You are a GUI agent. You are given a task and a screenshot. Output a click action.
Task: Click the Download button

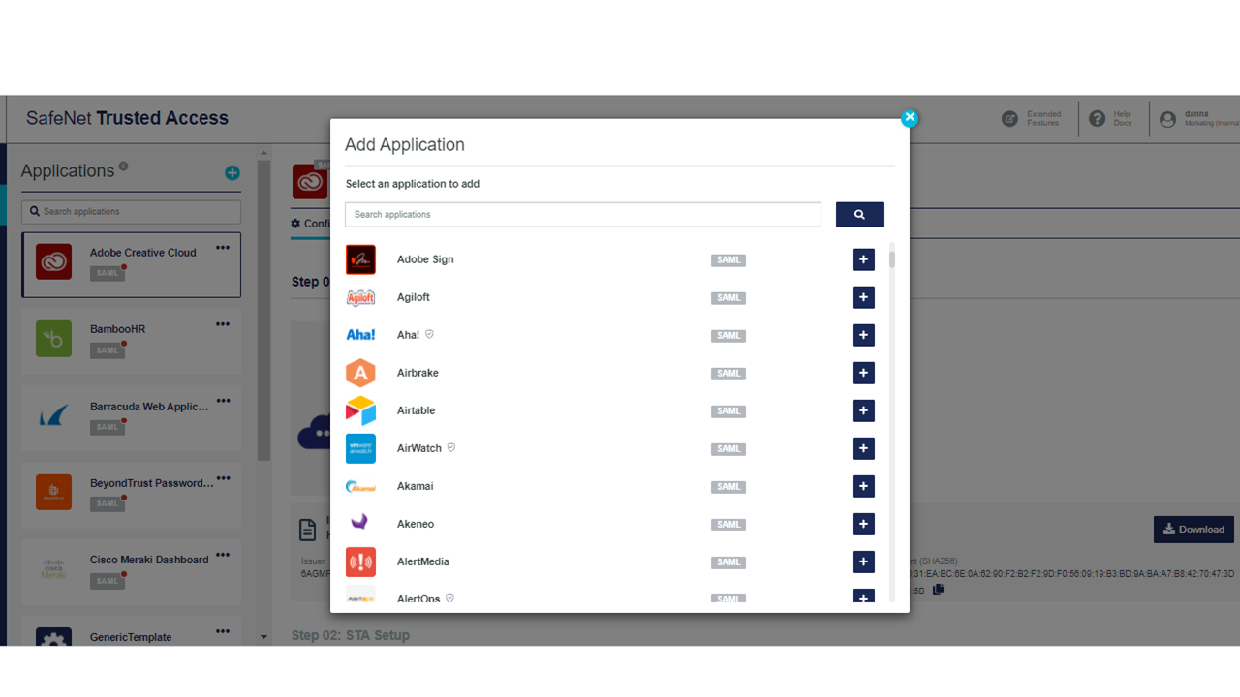pyautogui.click(x=1193, y=530)
